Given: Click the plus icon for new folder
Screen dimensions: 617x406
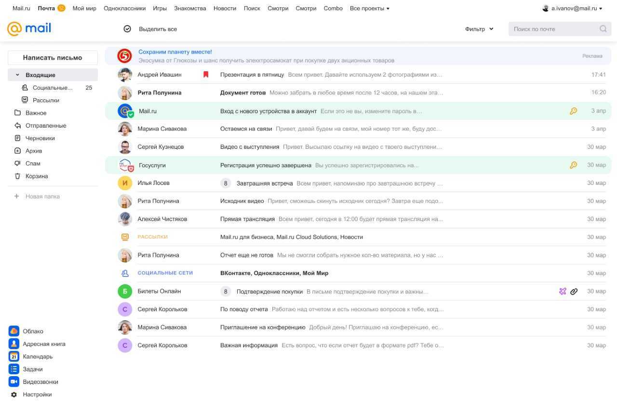Looking at the screenshot, I should click(16, 196).
